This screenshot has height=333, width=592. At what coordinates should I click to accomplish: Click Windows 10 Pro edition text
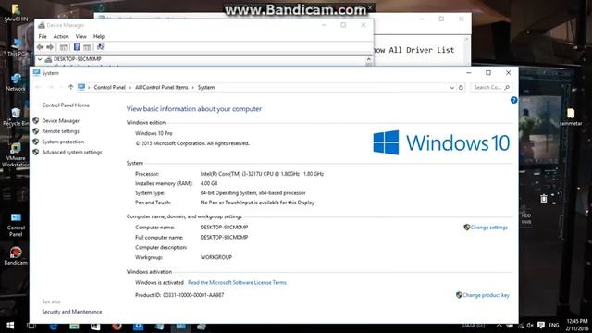pos(154,133)
